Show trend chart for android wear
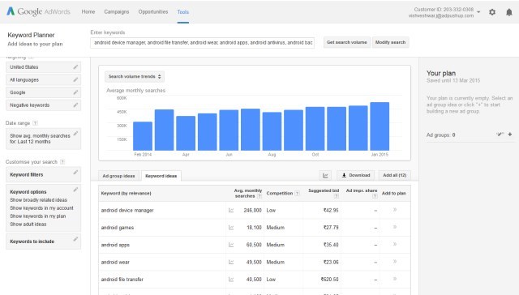Viewport: 519px width, 295px height. 231,262
